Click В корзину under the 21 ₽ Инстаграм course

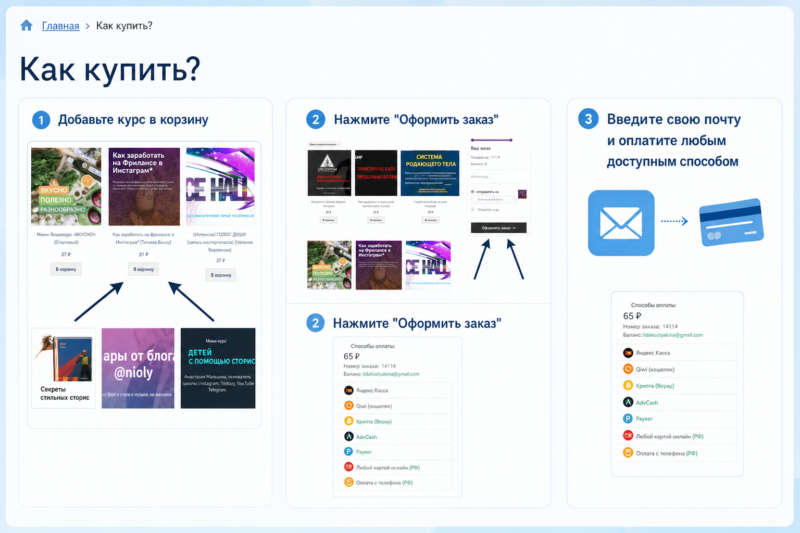tap(143, 269)
